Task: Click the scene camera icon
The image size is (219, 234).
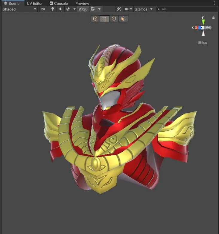Action: click(127, 9)
